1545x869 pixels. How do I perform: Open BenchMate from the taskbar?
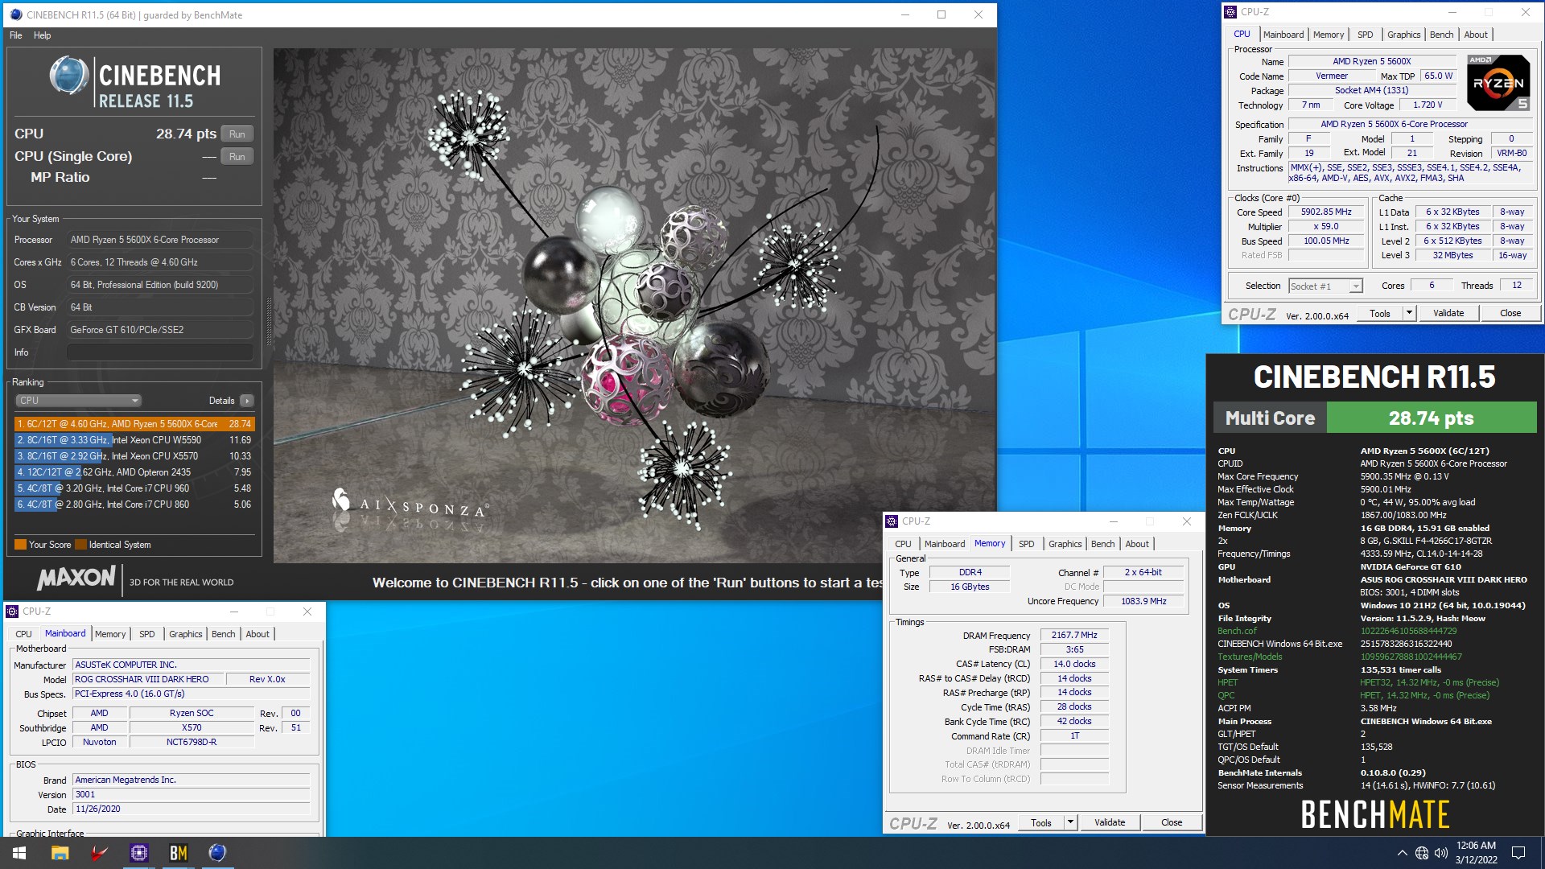[178, 853]
